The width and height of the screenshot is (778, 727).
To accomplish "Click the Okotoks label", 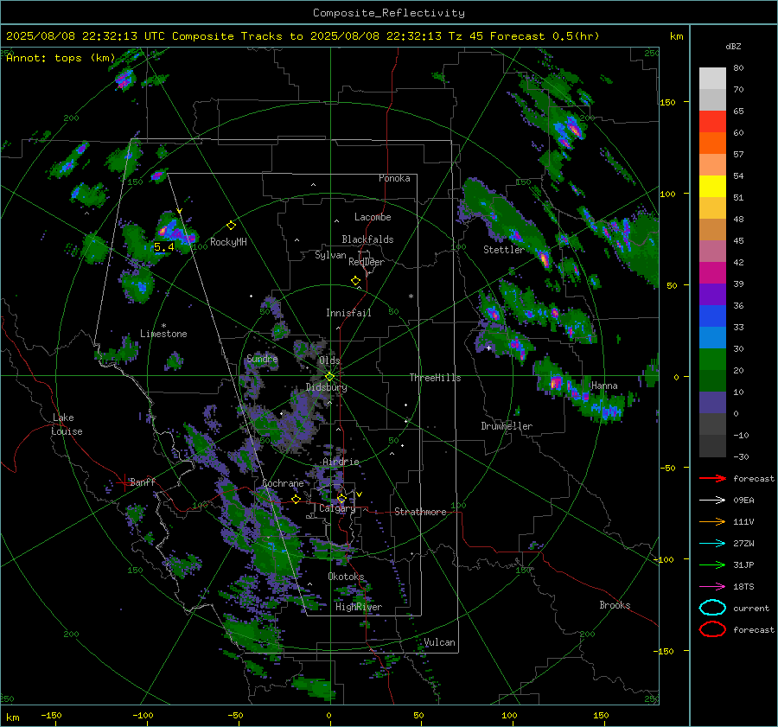I will point(346,577).
